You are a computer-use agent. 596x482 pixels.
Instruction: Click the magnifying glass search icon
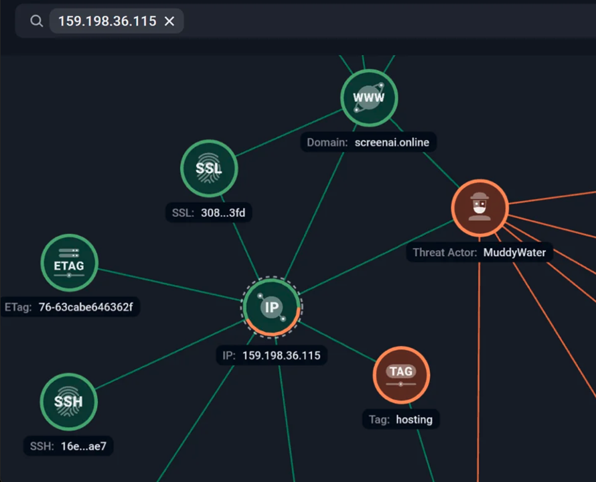(x=36, y=21)
